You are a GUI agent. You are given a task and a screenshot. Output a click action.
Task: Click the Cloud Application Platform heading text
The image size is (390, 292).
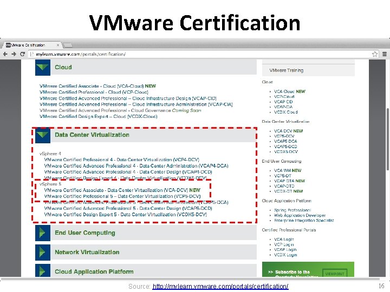(x=94, y=271)
